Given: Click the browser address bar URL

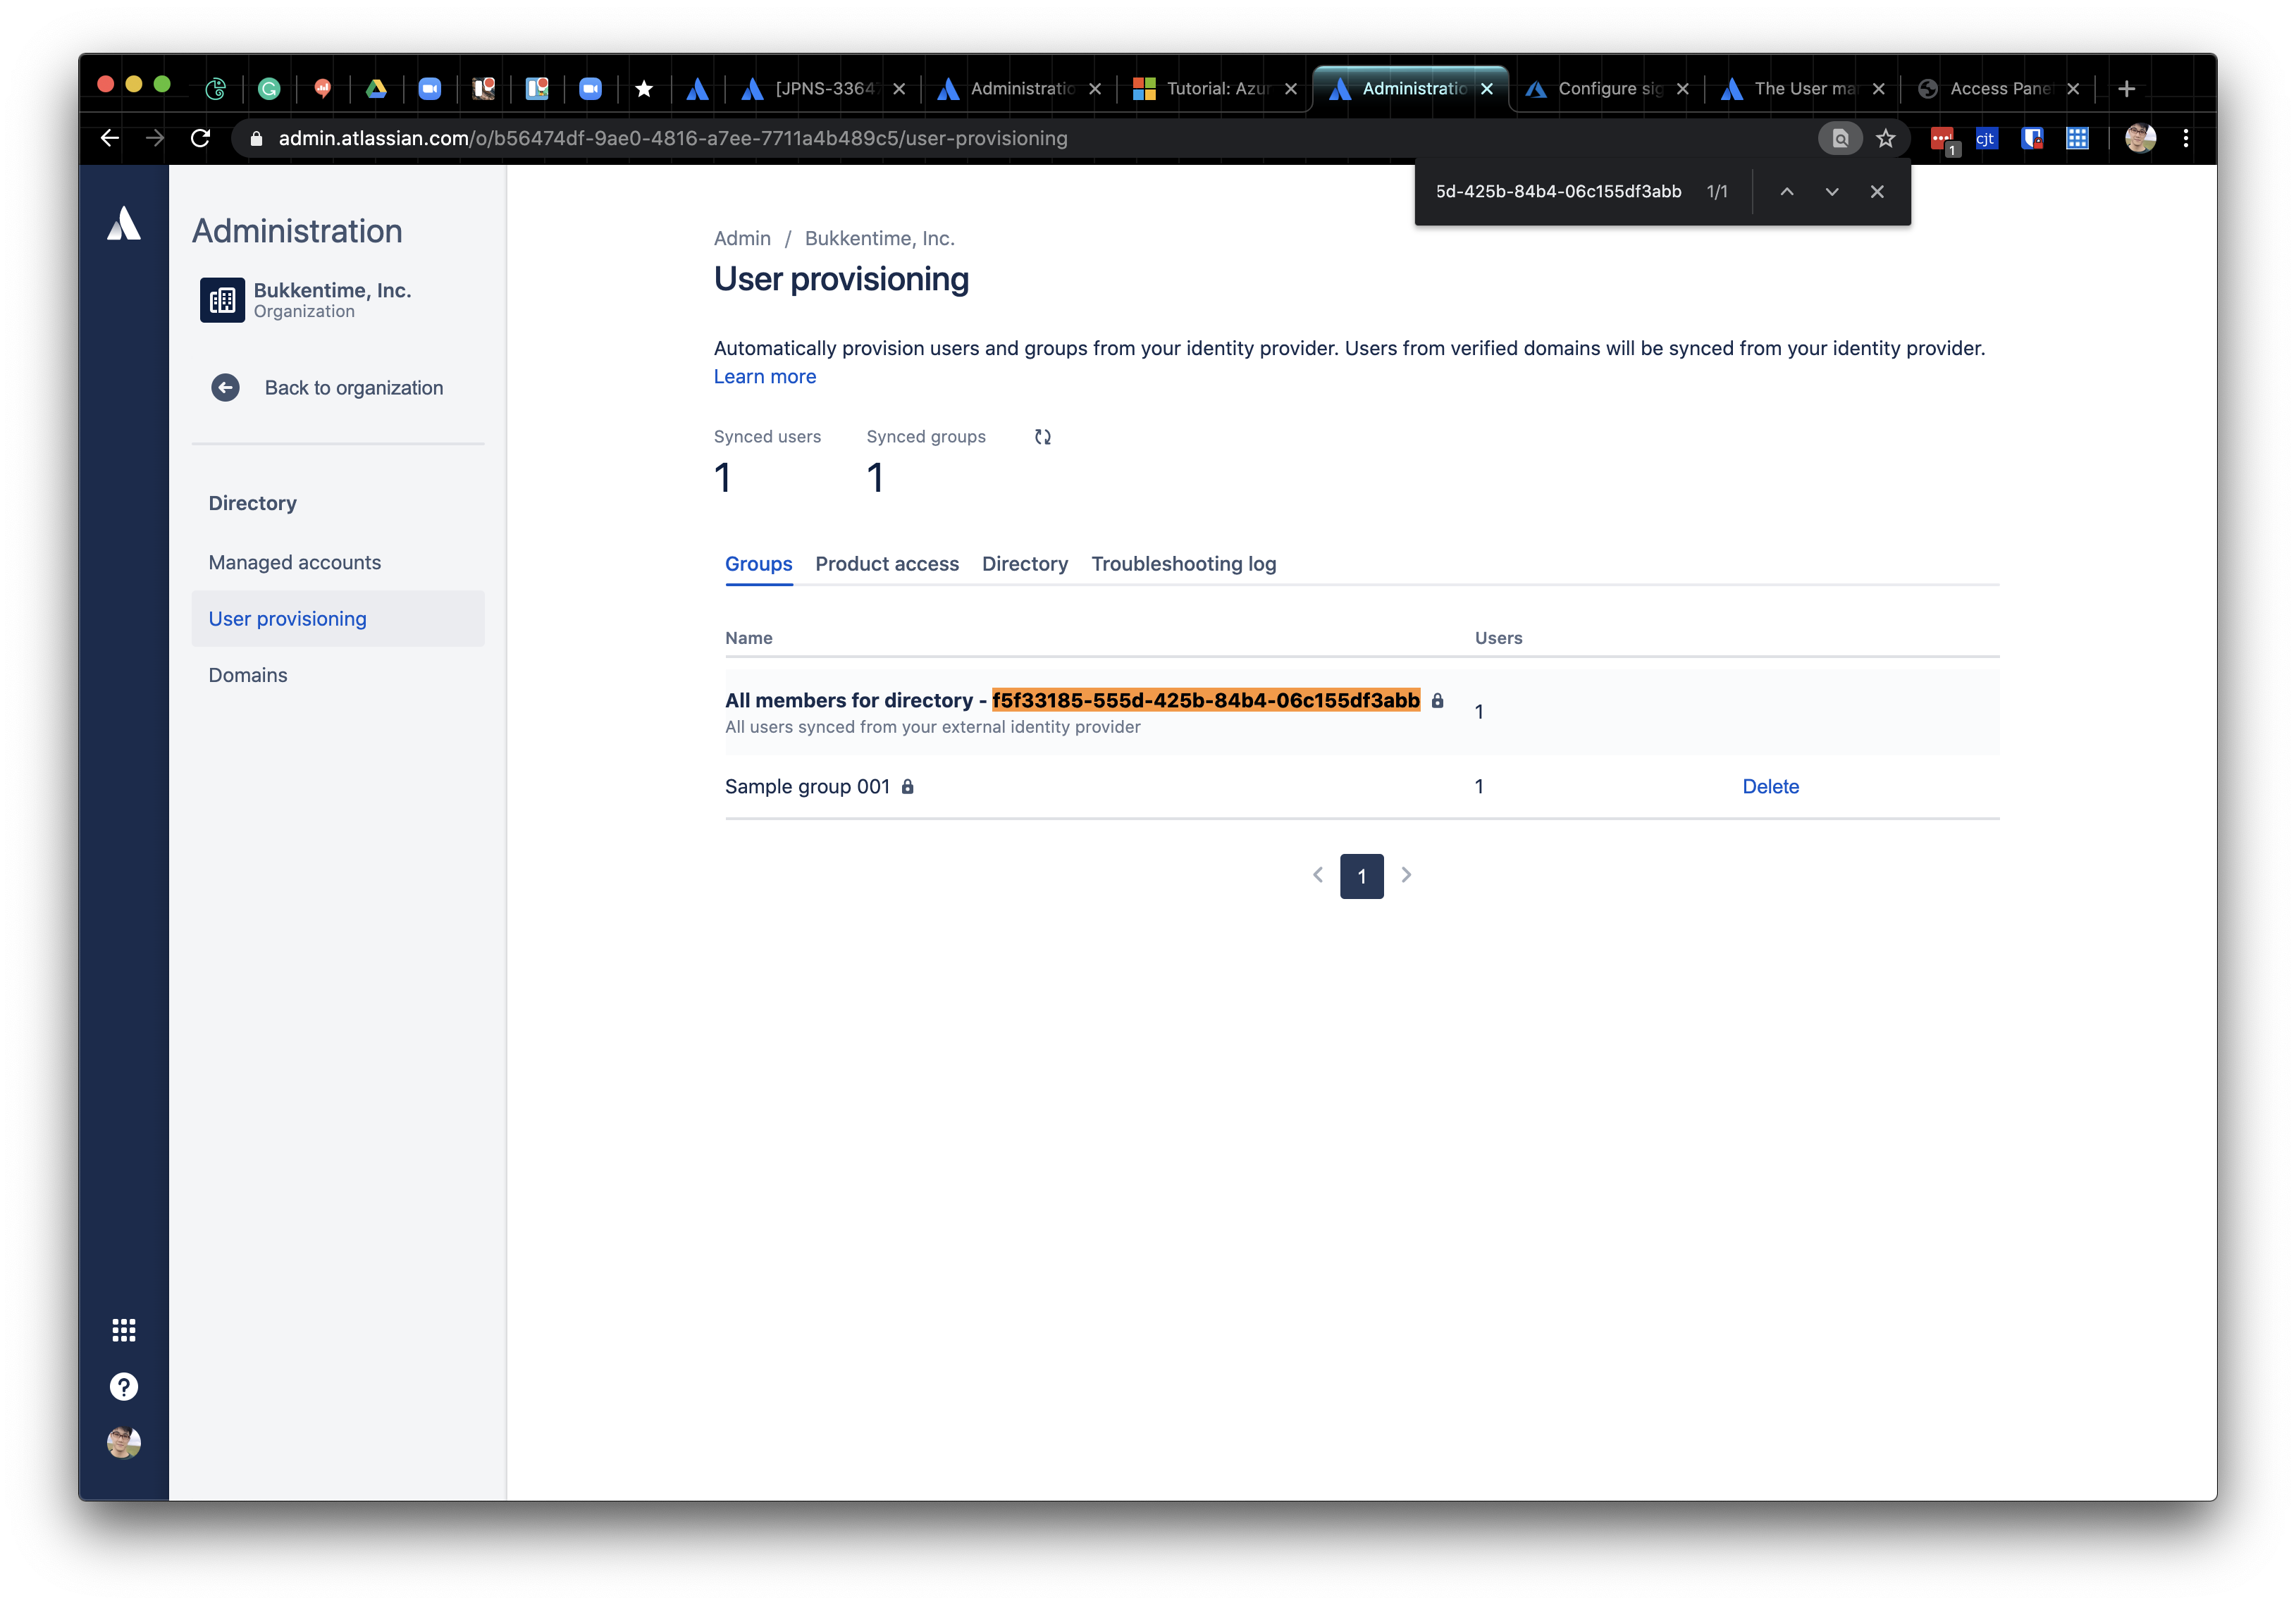Looking at the screenshot, I should 673,138.
